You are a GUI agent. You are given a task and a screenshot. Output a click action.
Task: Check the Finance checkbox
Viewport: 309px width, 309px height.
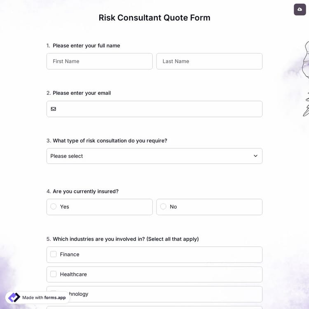point(54,254)
